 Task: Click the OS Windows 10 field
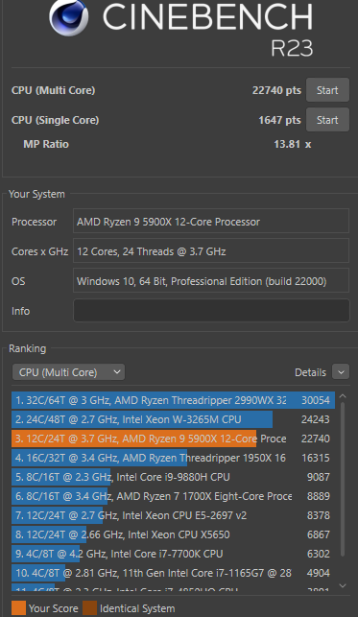point(211,280)
